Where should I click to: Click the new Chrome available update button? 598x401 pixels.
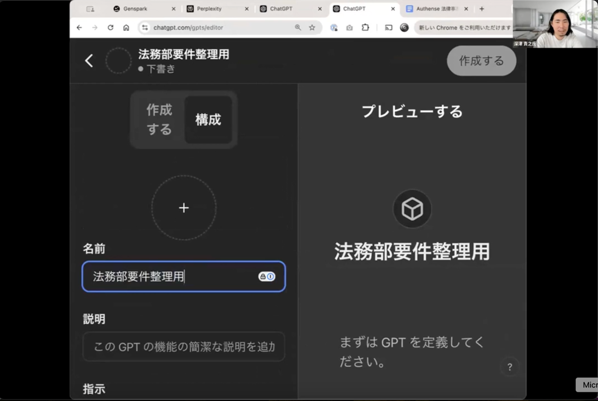pyautogui.click(x=464, y=28)
